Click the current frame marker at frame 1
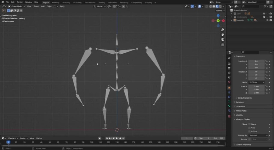The image size is (274, 150). point(8,142)
